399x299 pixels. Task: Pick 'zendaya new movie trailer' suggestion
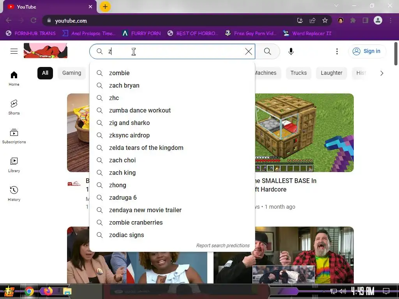pyautogui.click(x=172, y=210)
